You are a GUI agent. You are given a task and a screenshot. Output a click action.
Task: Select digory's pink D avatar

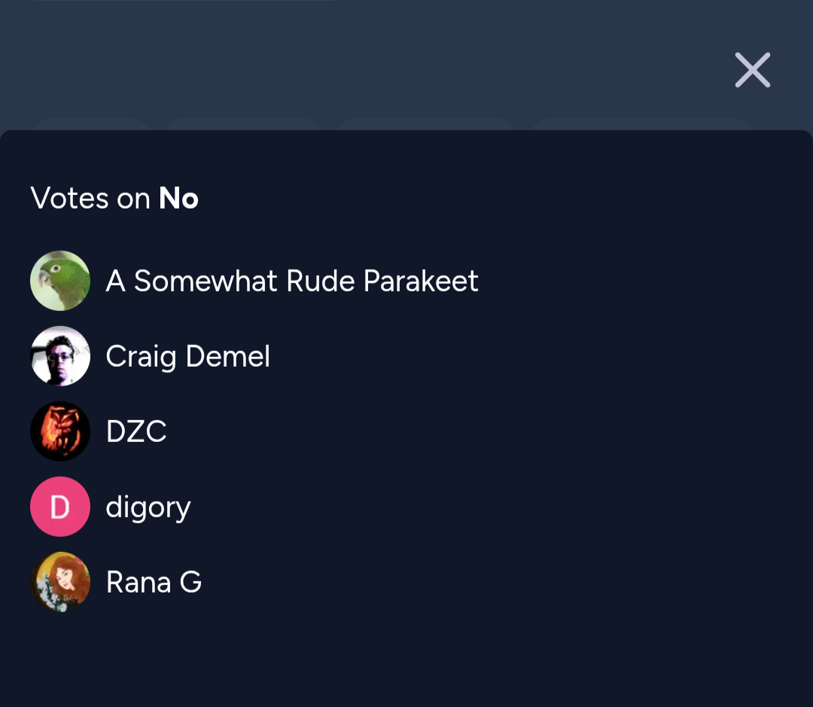(60, 506)
